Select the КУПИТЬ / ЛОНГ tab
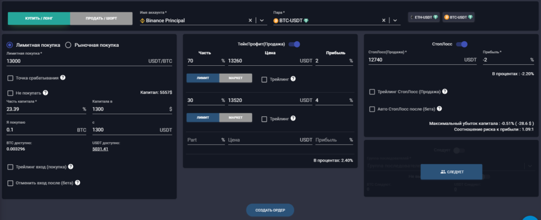The width and height of the screenshot is (541, 220). pos(39,18)
